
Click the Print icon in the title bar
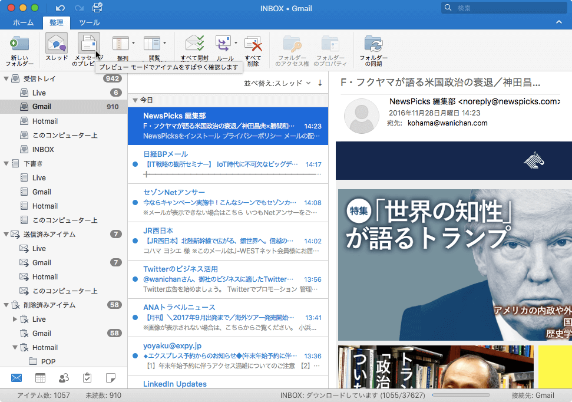pyautogui.click(x=97, y=8)
